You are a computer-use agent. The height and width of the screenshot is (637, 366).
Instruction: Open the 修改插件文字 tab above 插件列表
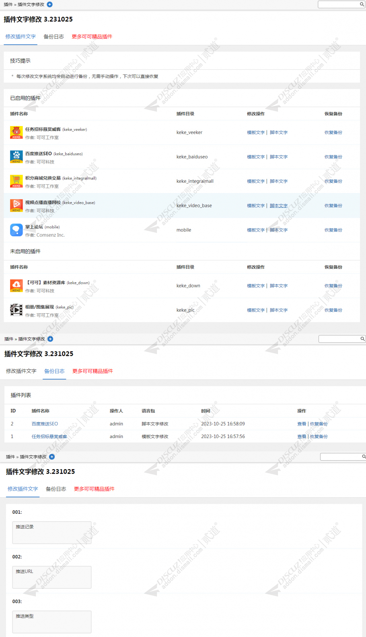tap(21, 371)
